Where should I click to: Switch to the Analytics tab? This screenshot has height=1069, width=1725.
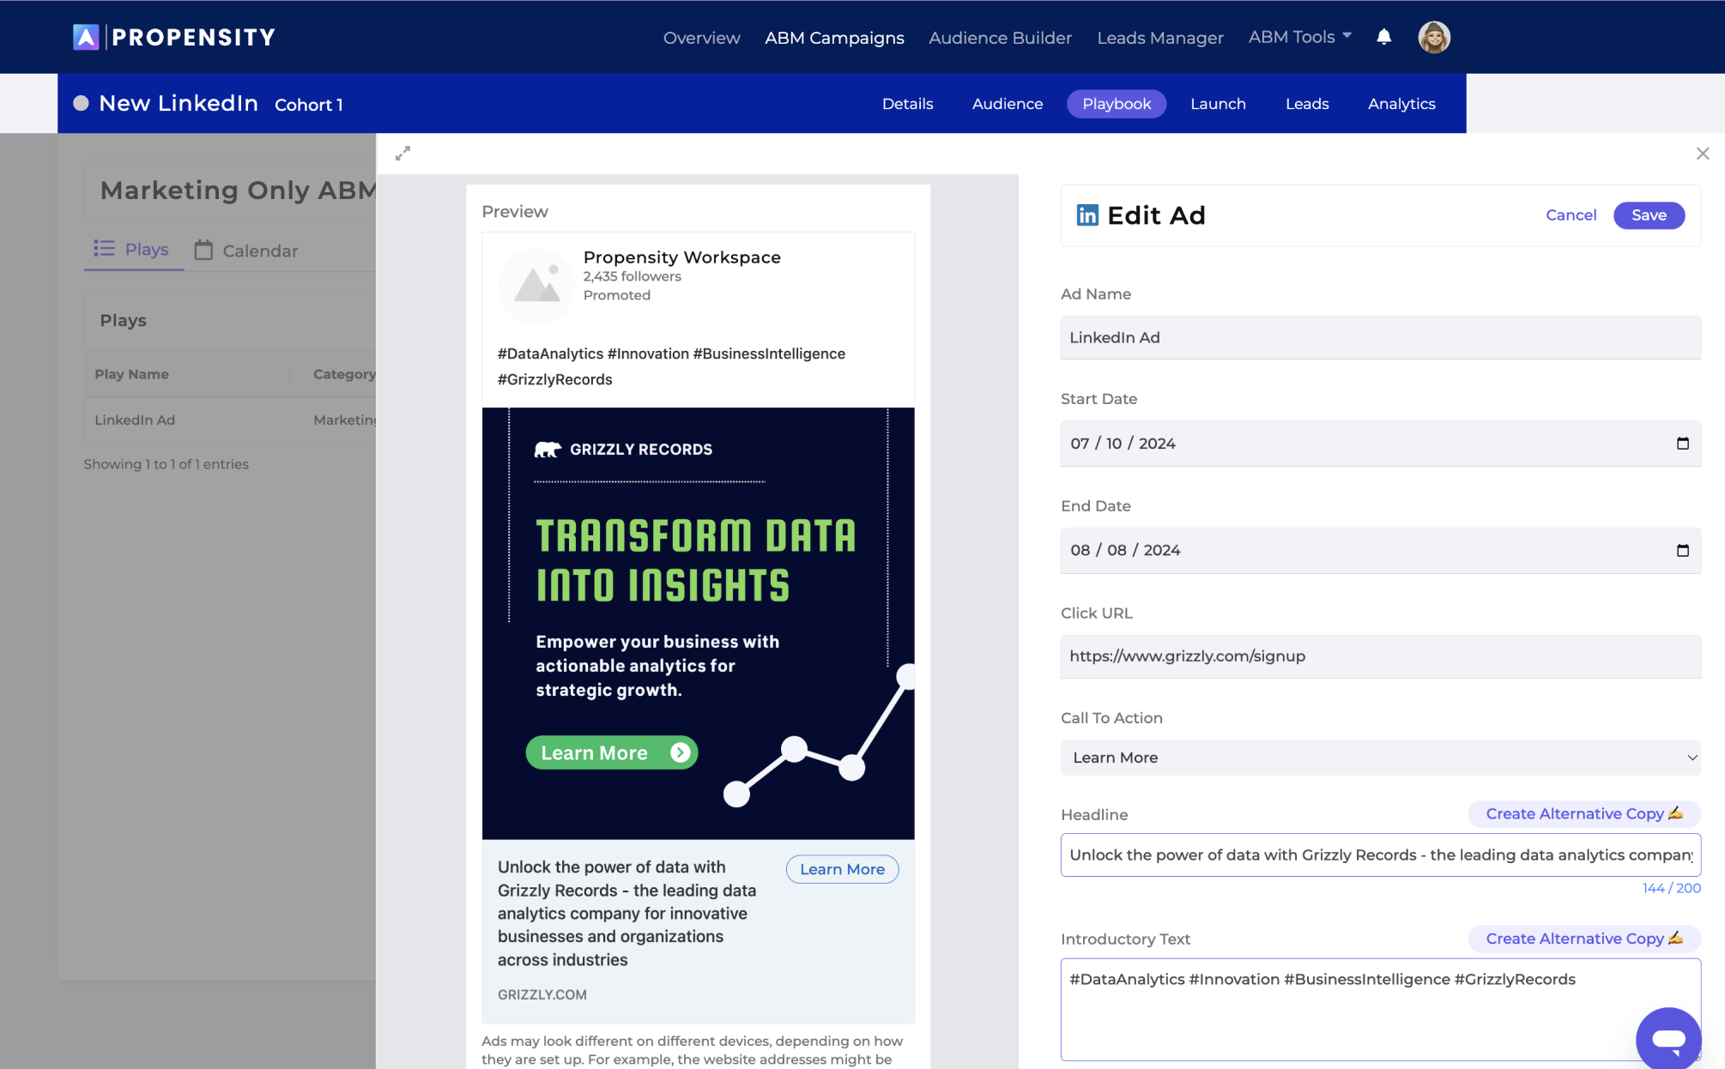point(1401,104)
